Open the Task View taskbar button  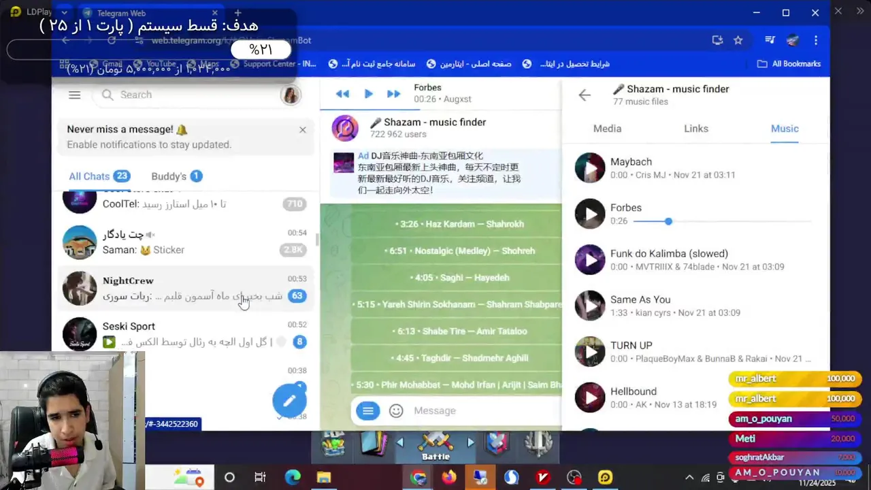(260, 478)
